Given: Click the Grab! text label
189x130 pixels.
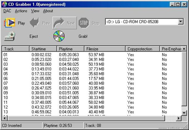Looking at the screenshot, I should pyautogui.click(x=83, y=36).
